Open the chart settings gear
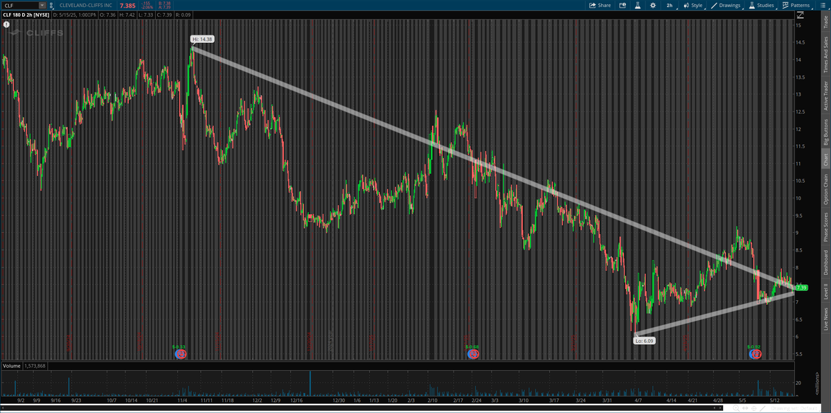The image size is (831, 413). pos(653,6)
